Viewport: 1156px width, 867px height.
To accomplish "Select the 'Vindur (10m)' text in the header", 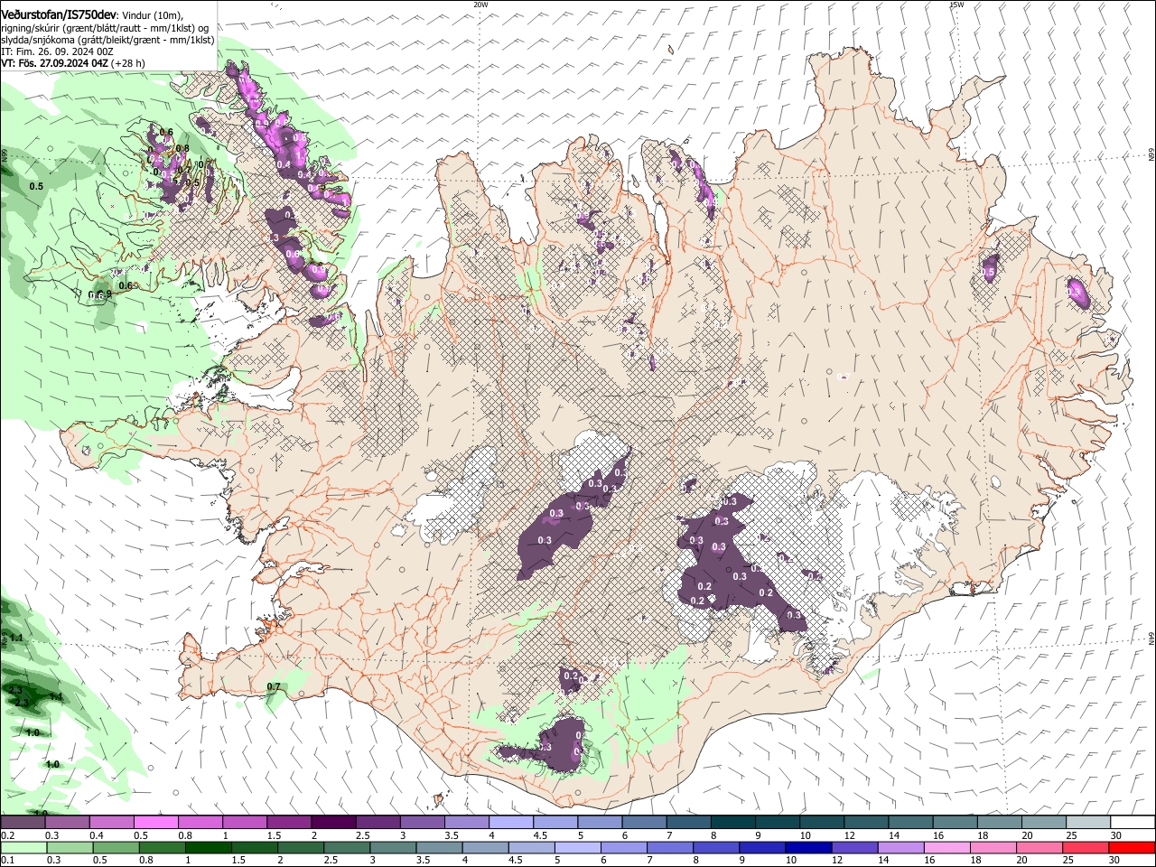I will pos(153,14).
